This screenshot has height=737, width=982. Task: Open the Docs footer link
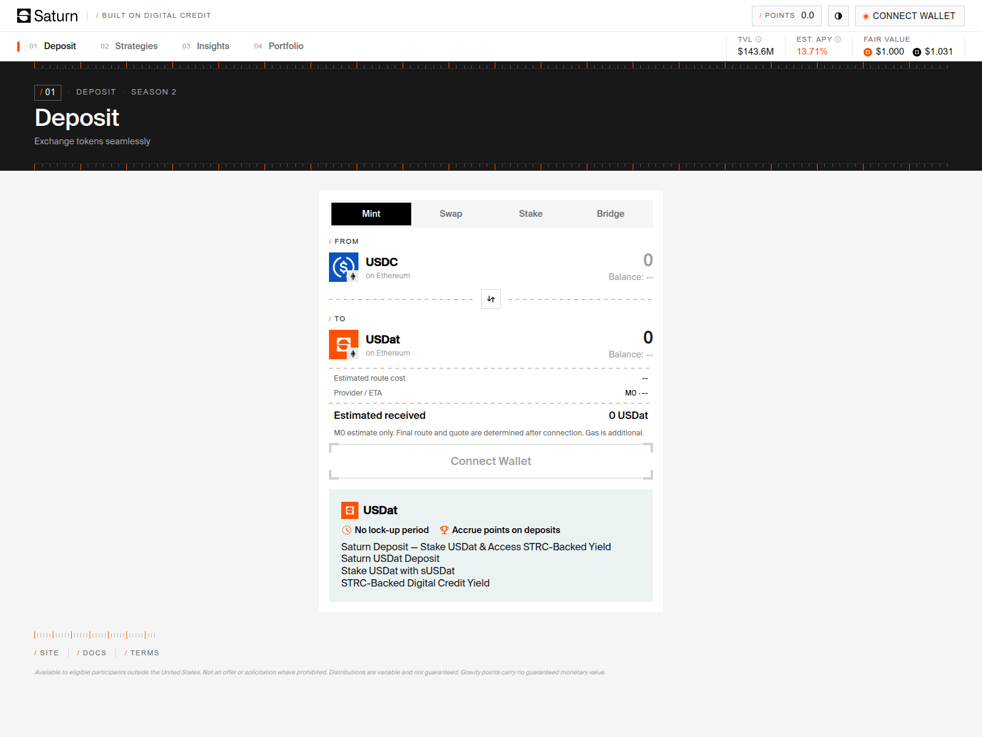pos(91,653)
